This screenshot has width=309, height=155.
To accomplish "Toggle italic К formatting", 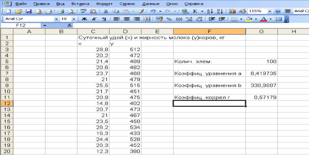I will point(94,19).
